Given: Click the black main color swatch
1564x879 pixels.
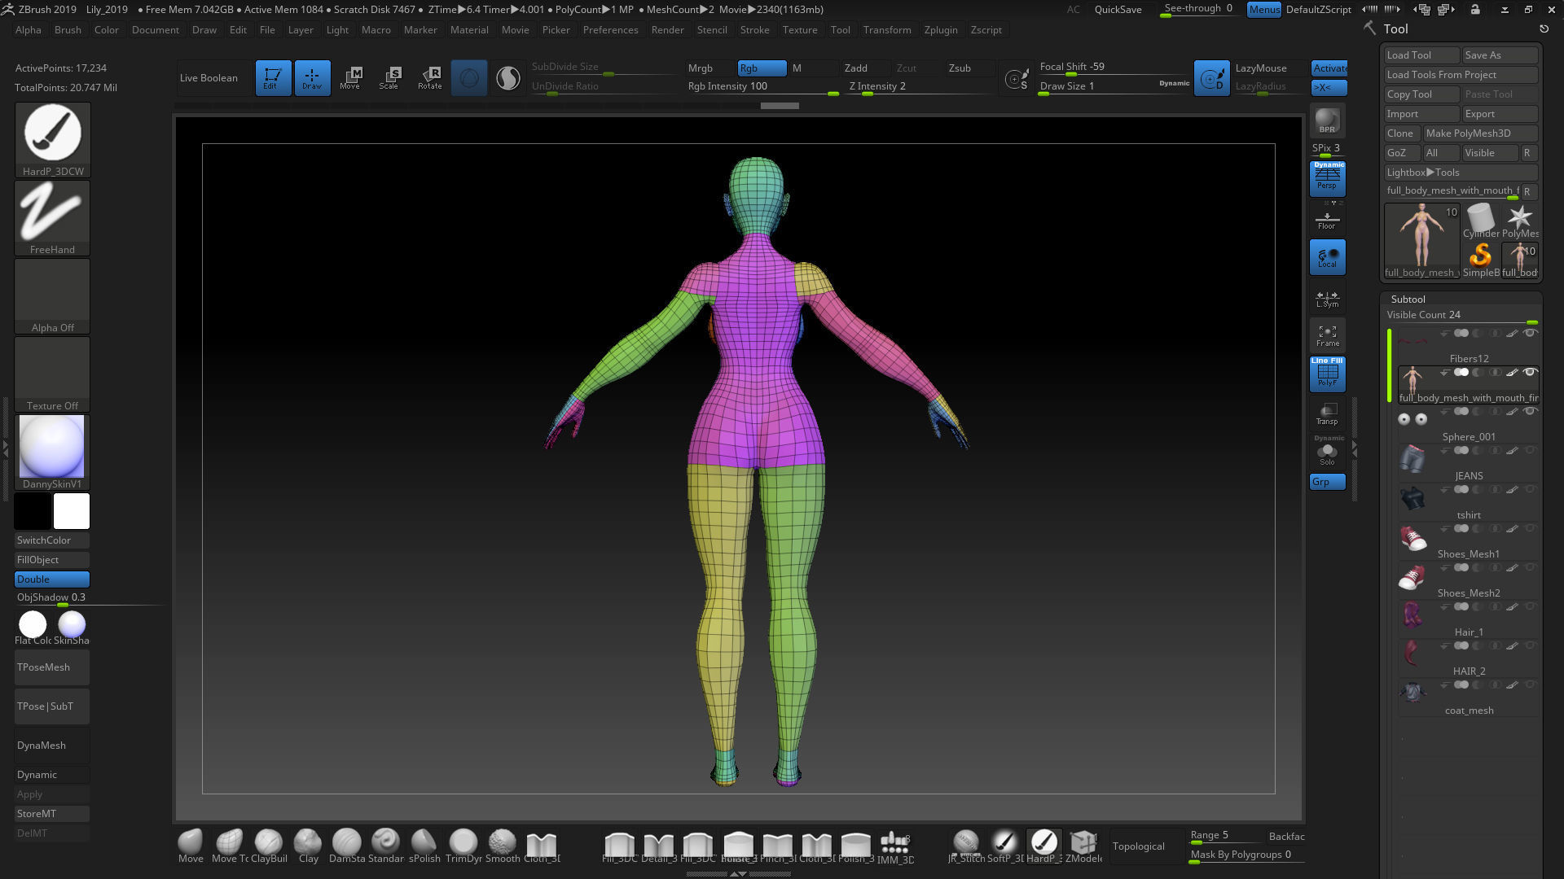Looking at the screenshot, I should point(33,511).
